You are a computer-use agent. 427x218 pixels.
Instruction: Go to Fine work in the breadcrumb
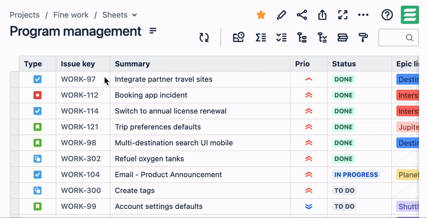click(x=71, y=15)
